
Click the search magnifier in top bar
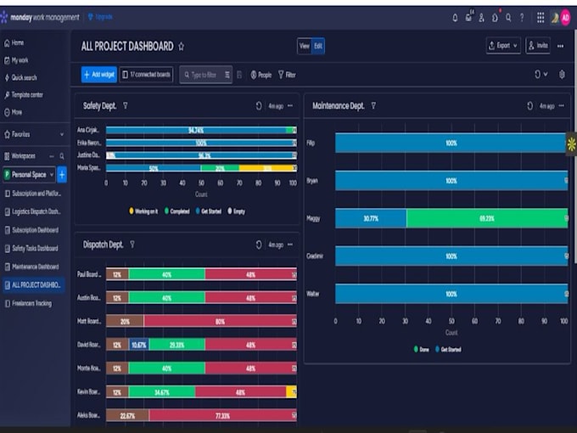pos(508,18)
